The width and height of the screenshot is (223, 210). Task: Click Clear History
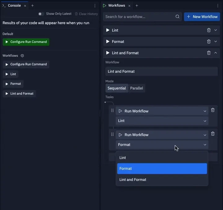pos(86,14)
